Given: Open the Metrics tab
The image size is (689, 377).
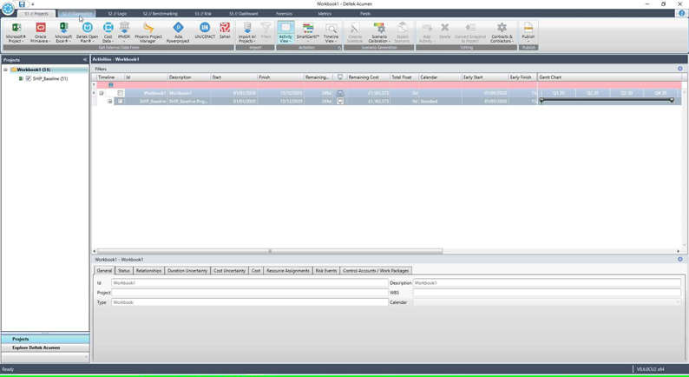Looking at the screenshot, I should 325,14.
